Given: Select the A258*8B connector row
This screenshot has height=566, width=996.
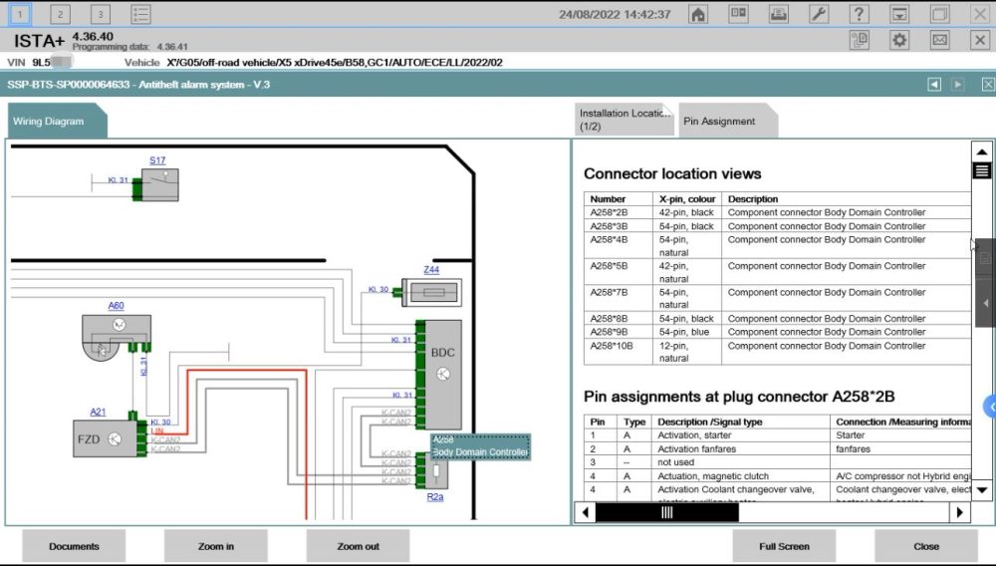Looking at the screenshot, I should point(778,318).
